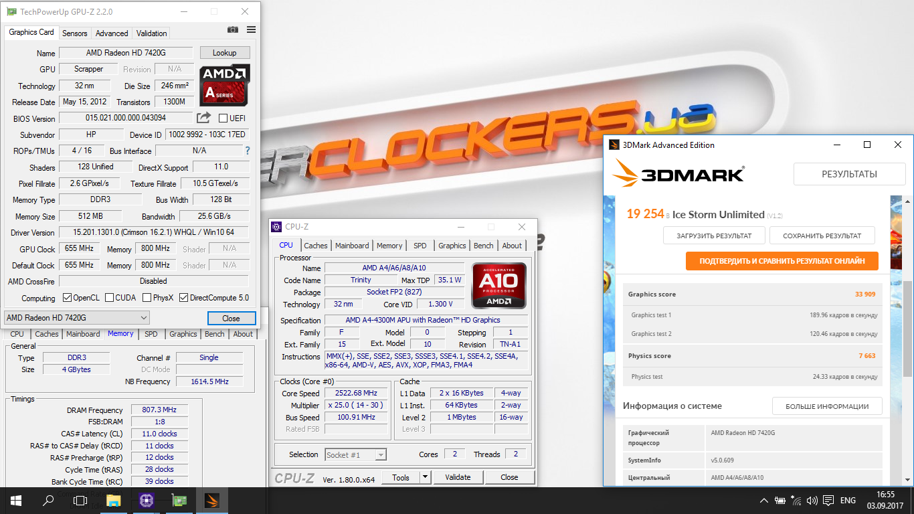This screenshot has height=514, width=914.
Task: Click 3DMark scrollbar down arrow
Action: (908, 480)
